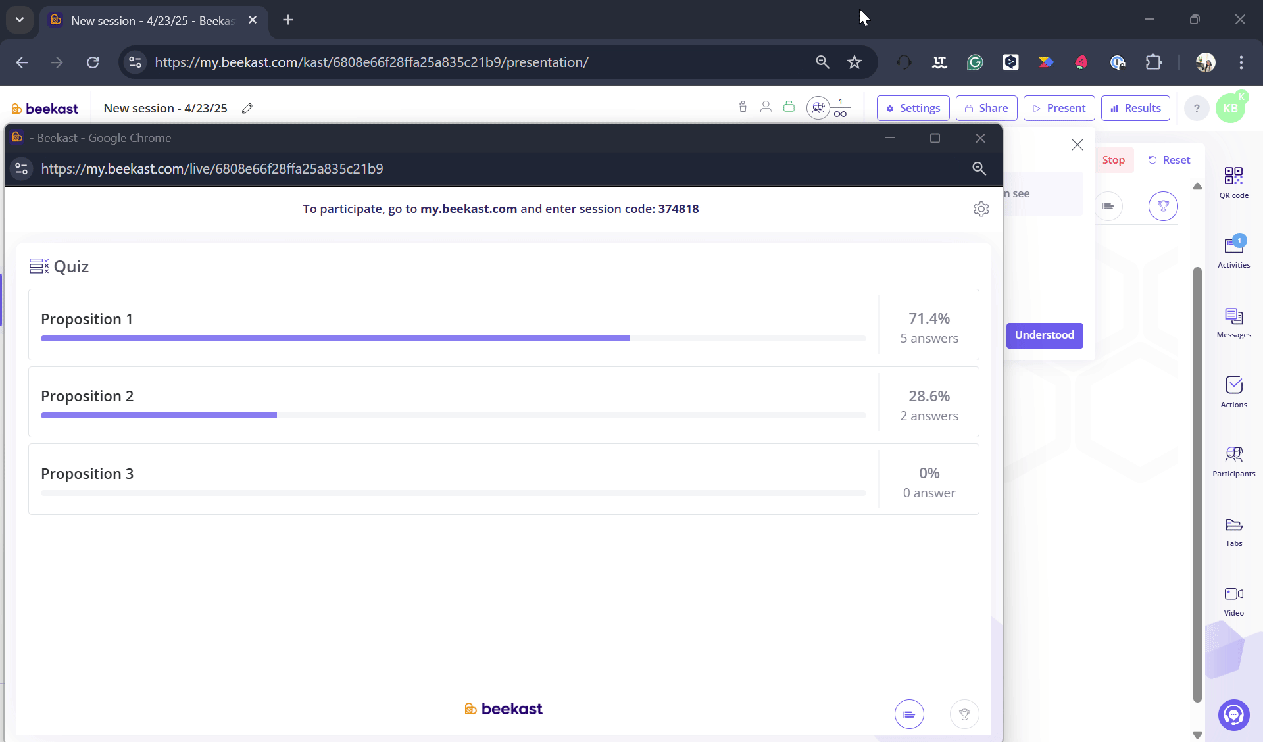Click the "28.6%" result text

(929, 396)
